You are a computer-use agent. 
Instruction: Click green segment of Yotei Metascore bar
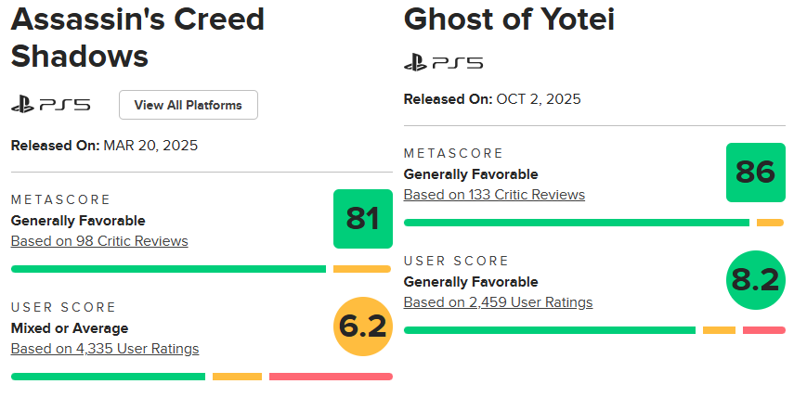576,223
